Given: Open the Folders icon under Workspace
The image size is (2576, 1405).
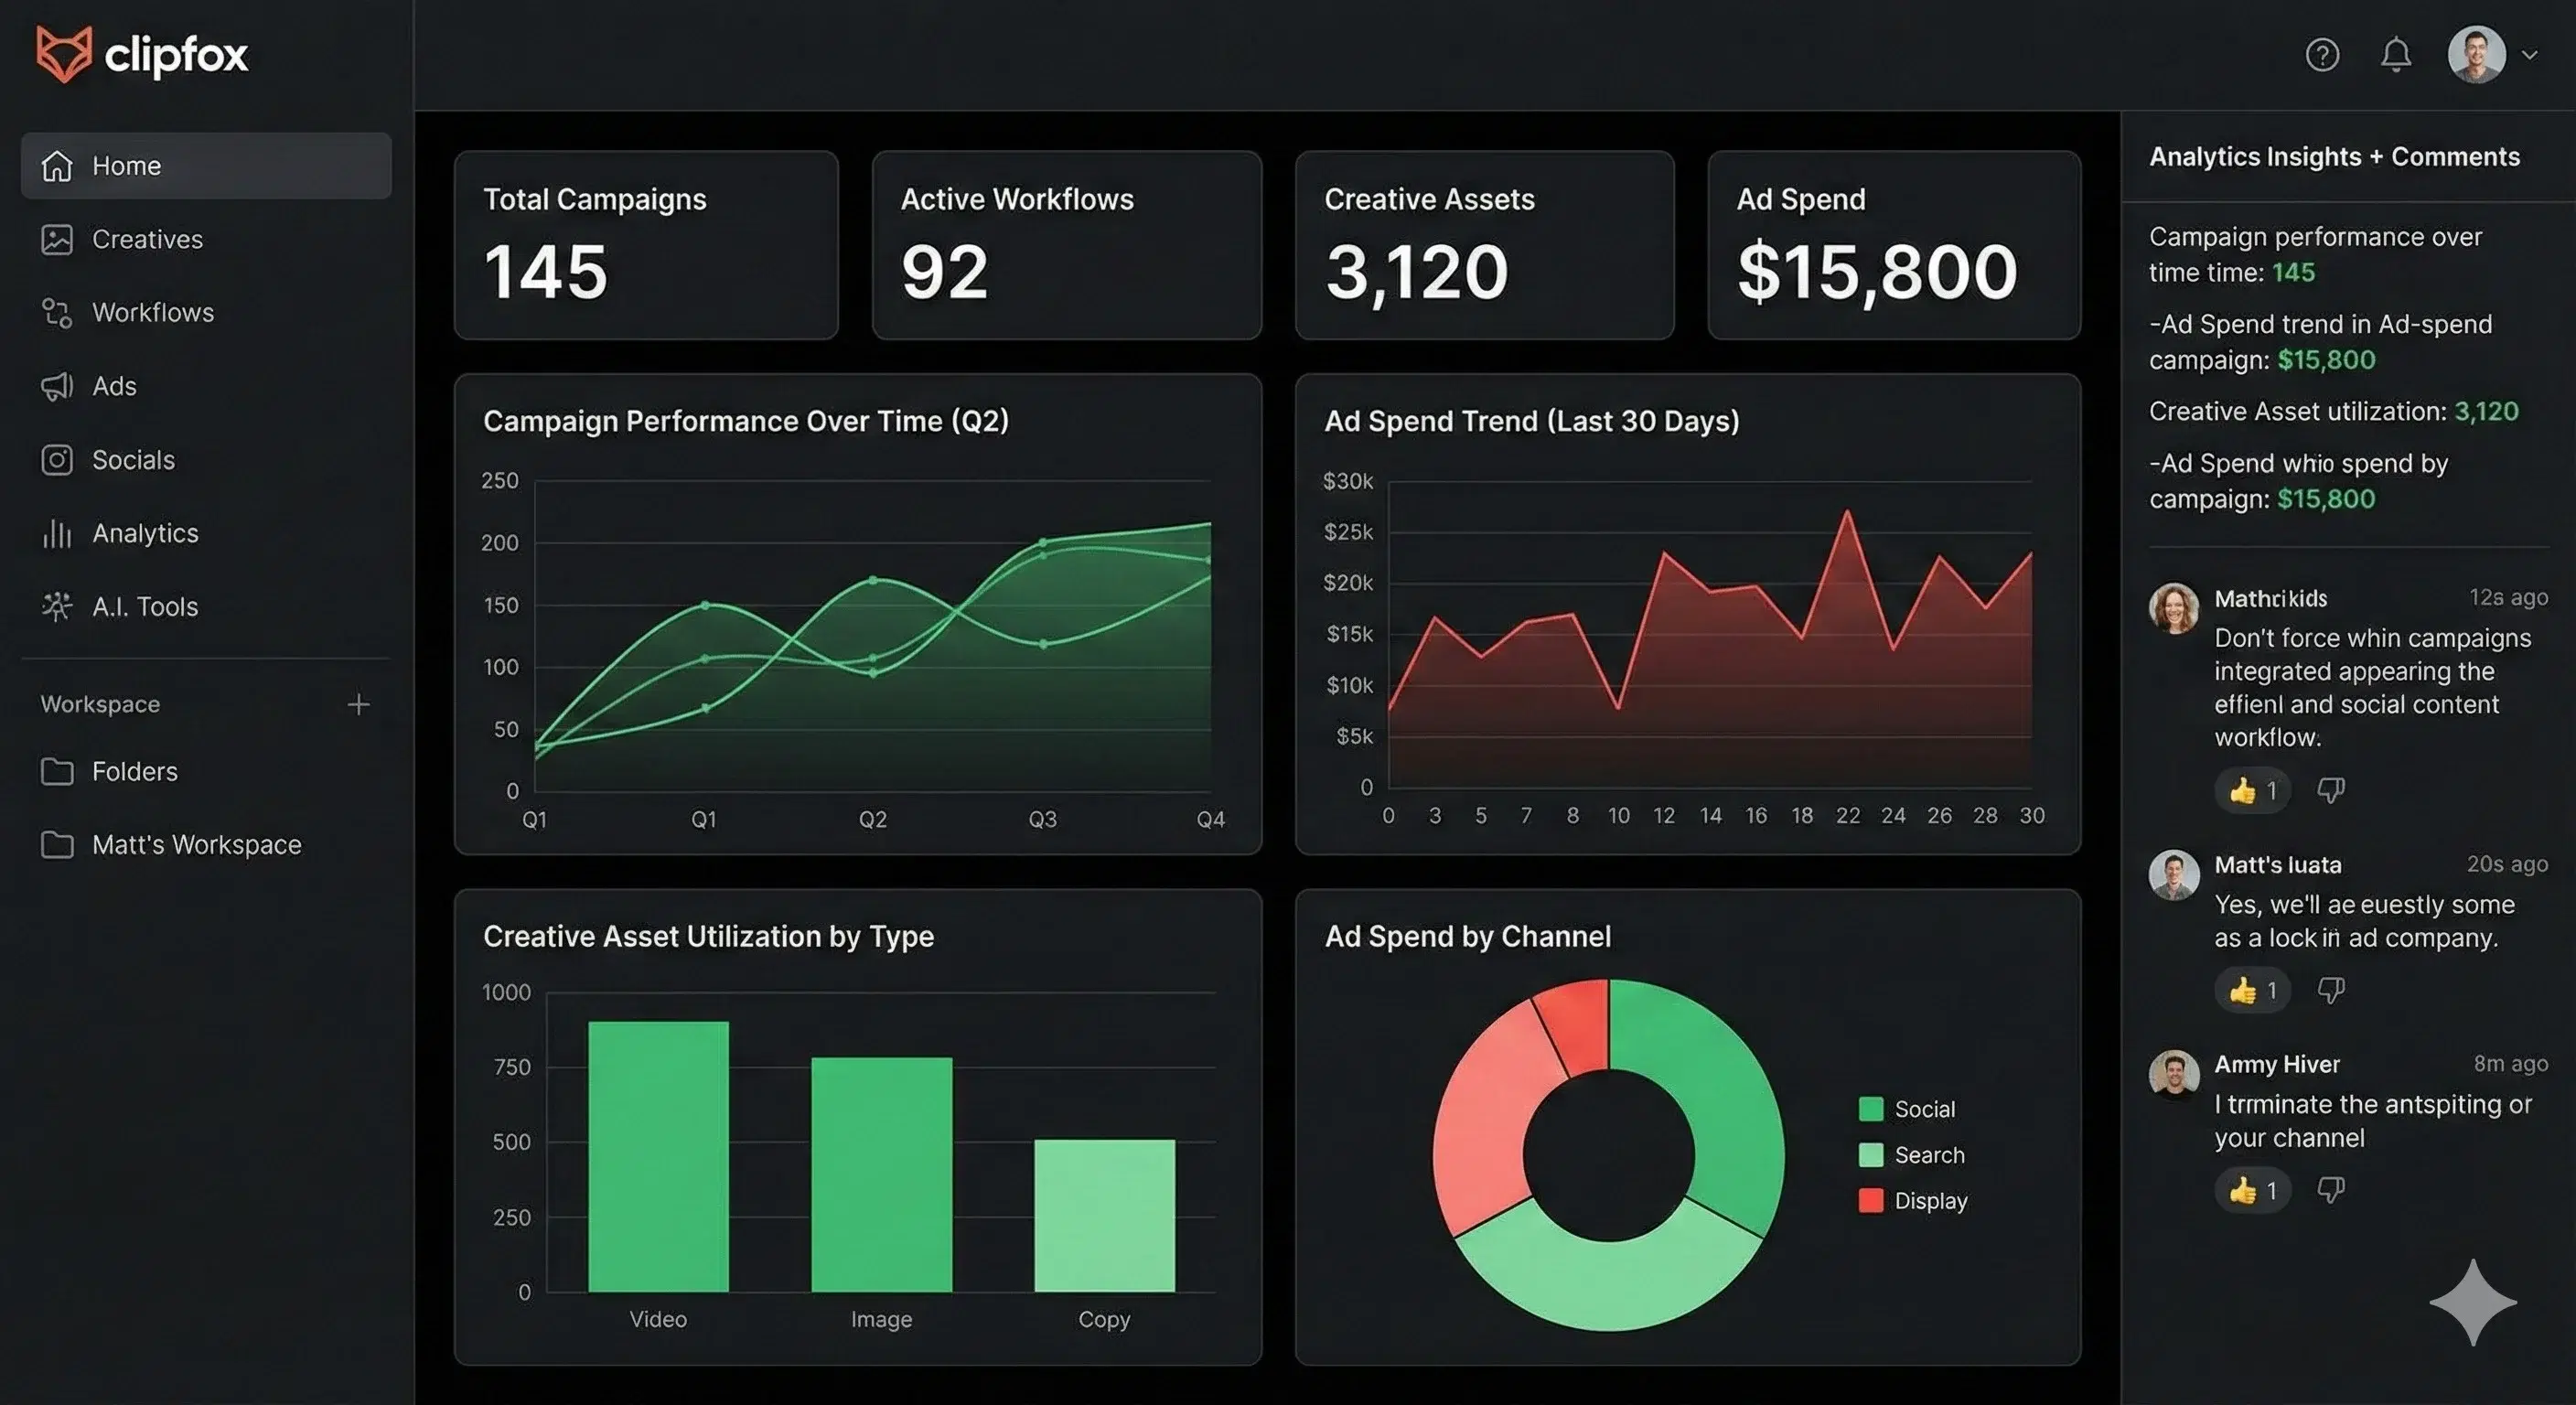Looking at the screenshot, I should (x=58, y=771).
